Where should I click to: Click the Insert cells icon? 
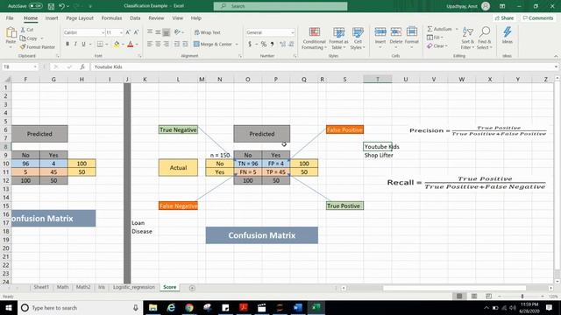380,32
